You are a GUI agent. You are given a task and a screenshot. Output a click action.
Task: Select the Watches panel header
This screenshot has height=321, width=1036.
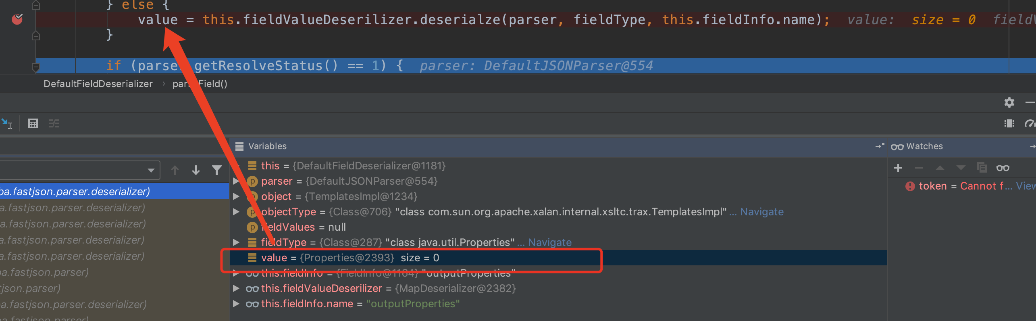click(924, 146)
